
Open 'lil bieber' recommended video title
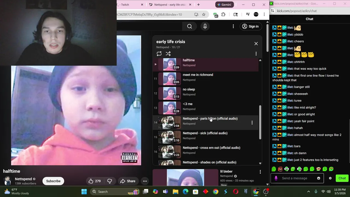click(226, 172)
